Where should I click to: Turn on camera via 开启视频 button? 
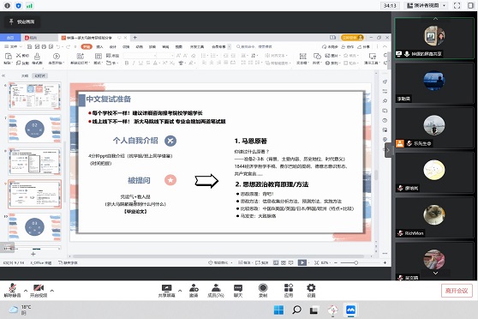[39, 291]
